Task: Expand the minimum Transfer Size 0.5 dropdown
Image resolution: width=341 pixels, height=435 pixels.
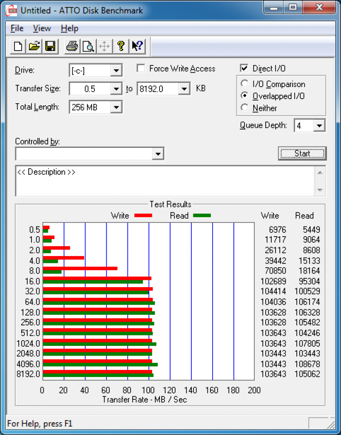Action: pos(116,89)
